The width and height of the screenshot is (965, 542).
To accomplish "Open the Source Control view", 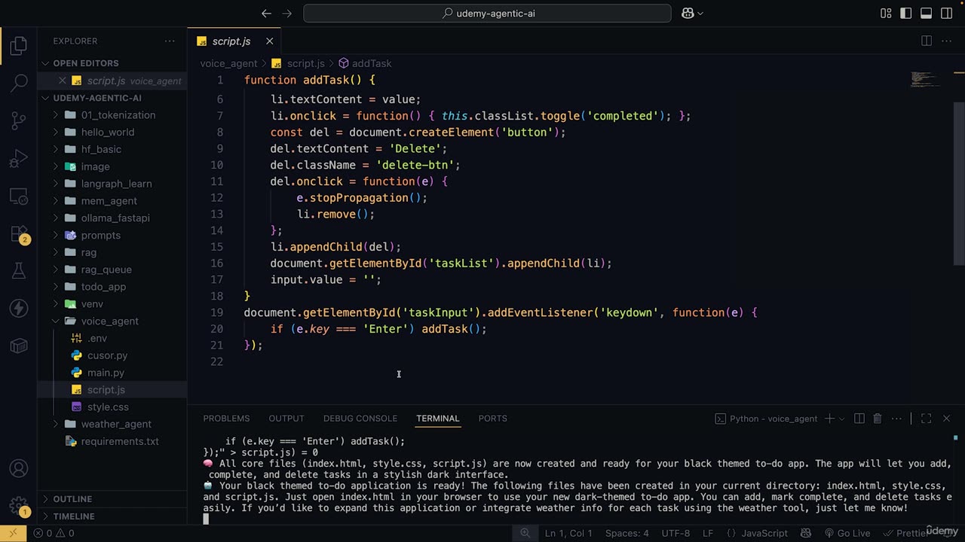I will pos(19,120).
